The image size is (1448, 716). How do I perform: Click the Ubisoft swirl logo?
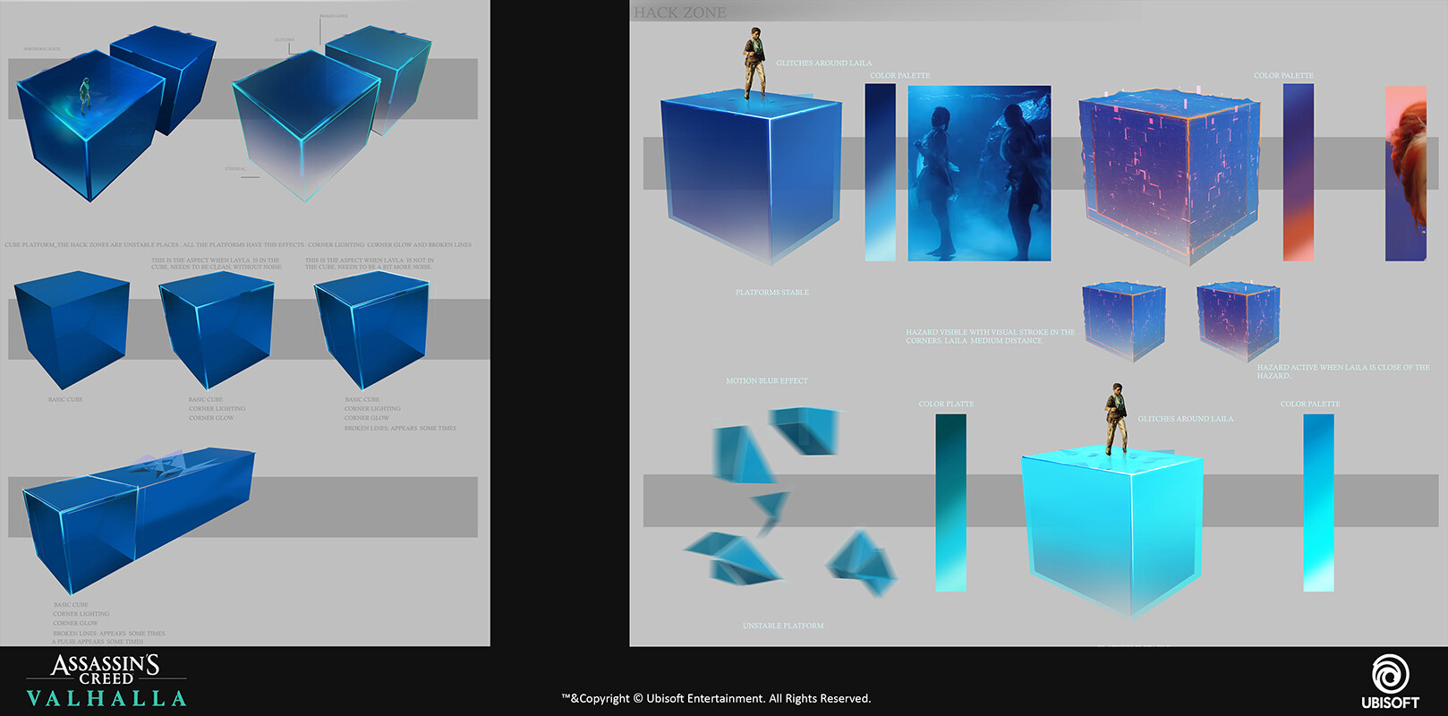click(x=1390, y=673)
